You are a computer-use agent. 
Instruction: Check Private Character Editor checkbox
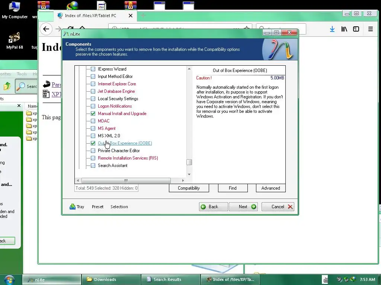coord(93,151)
